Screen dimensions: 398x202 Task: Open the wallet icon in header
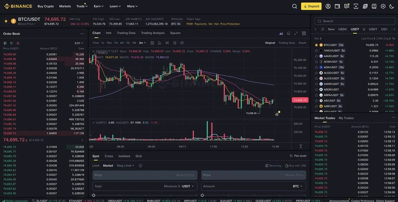[337, 6]
